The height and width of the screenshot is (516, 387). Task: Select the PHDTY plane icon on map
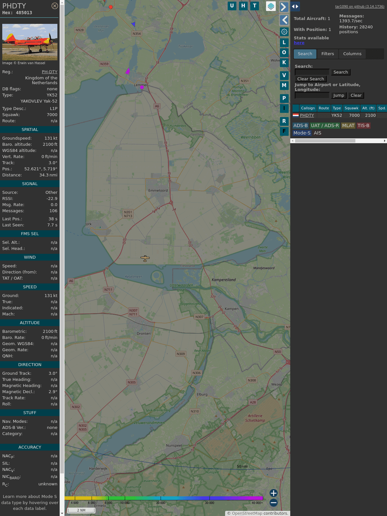(145, 258)
